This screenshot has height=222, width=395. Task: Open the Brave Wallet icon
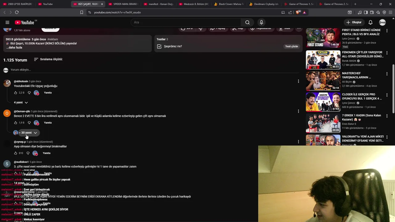click(x=372, y=12)
